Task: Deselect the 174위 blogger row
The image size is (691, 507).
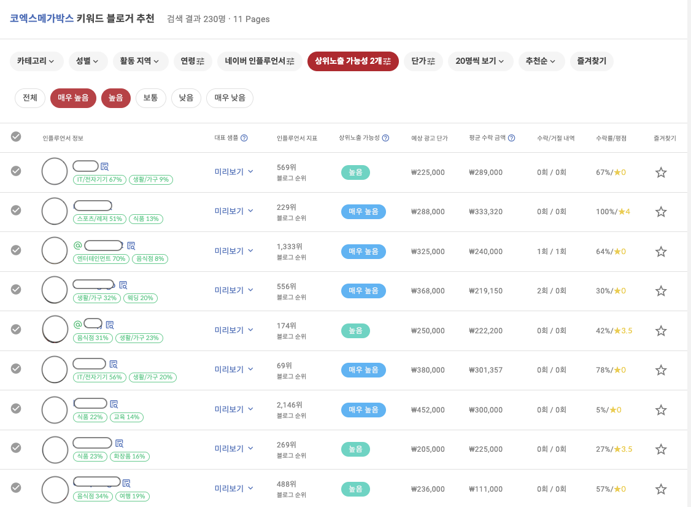Action: (16, 330)
